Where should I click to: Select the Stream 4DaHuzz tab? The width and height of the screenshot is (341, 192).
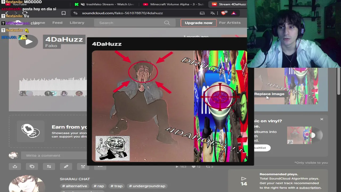pos(229,4)
